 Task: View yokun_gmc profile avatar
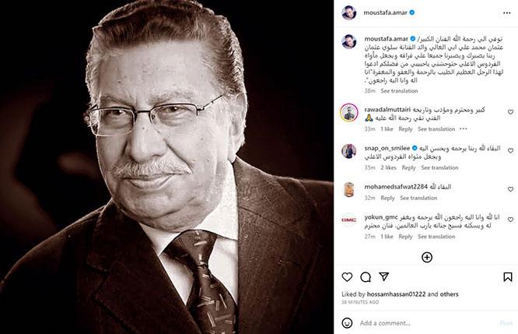coord(349,220)
